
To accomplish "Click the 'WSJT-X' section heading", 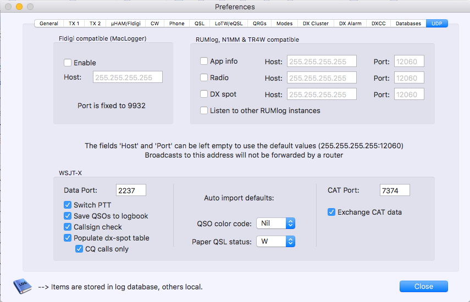I will pos(70,173).
